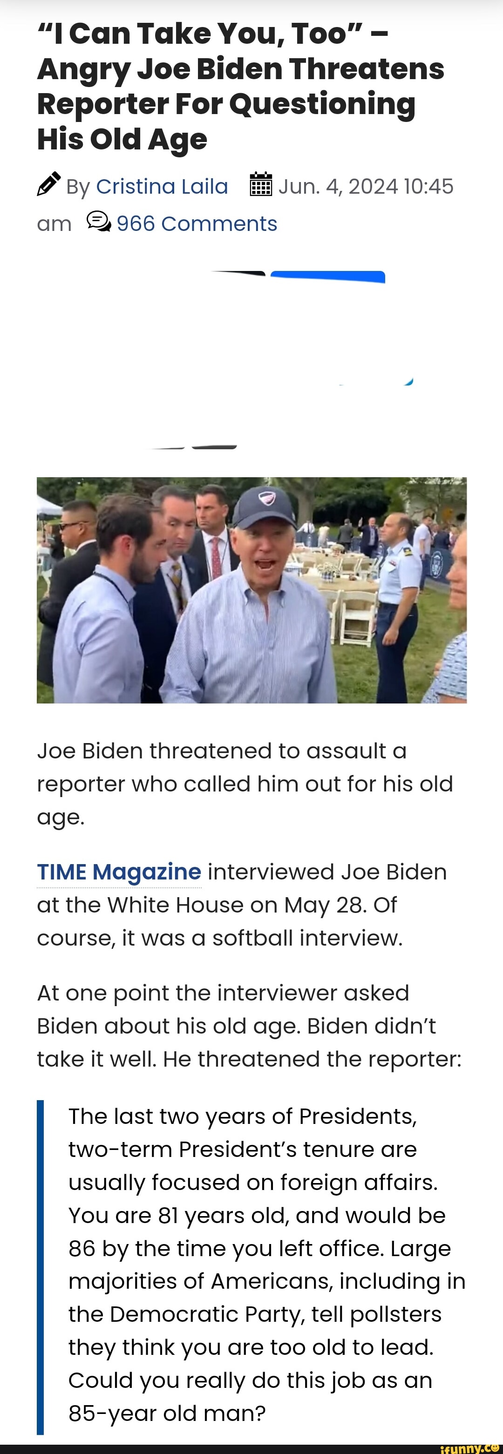Click the Biden lawn event photo
The height and width of the screenshot is (1454, 503).
coord(252,590)
